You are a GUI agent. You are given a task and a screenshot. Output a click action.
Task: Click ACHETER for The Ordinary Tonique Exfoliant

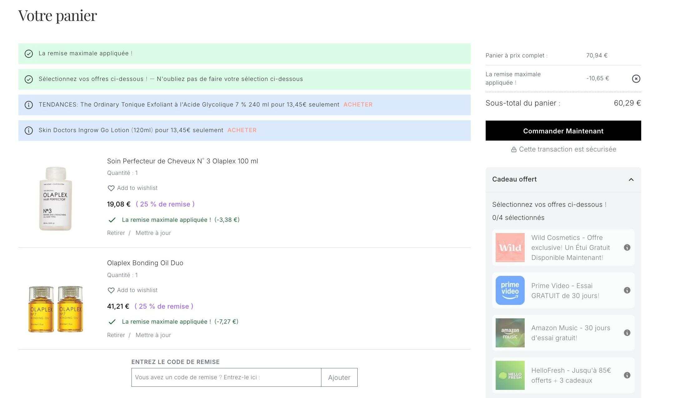tap(358, 105)
